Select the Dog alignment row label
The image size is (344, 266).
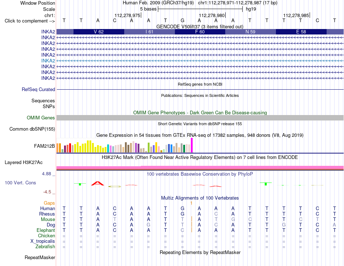point(51,225)
